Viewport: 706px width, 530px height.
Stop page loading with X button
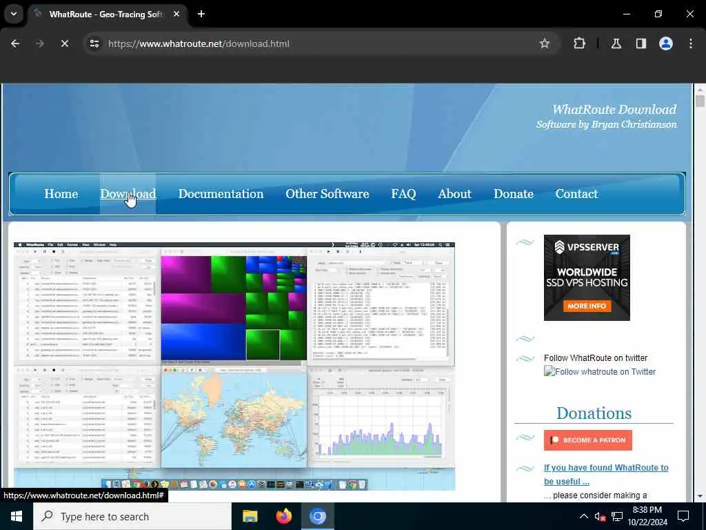coord(64,43)
